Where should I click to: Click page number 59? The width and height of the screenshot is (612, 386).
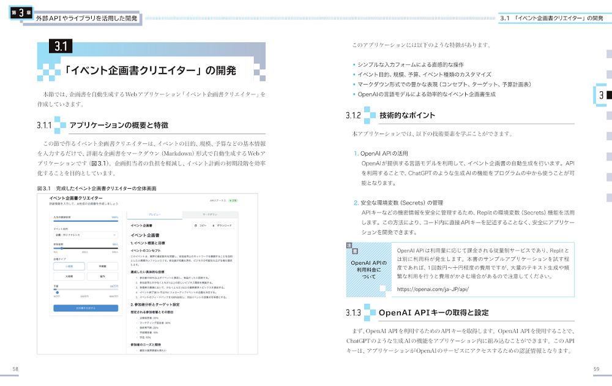coord(596,369)
